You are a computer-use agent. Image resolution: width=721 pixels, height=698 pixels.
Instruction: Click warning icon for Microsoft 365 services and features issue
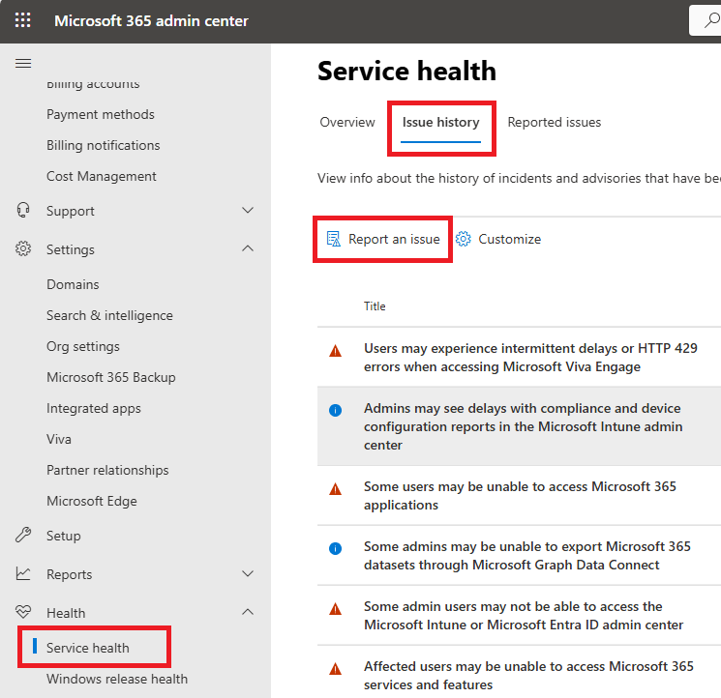coord(335,669)
